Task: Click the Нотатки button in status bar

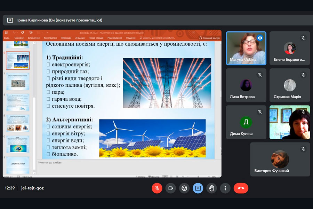Action: pos(141,177)
